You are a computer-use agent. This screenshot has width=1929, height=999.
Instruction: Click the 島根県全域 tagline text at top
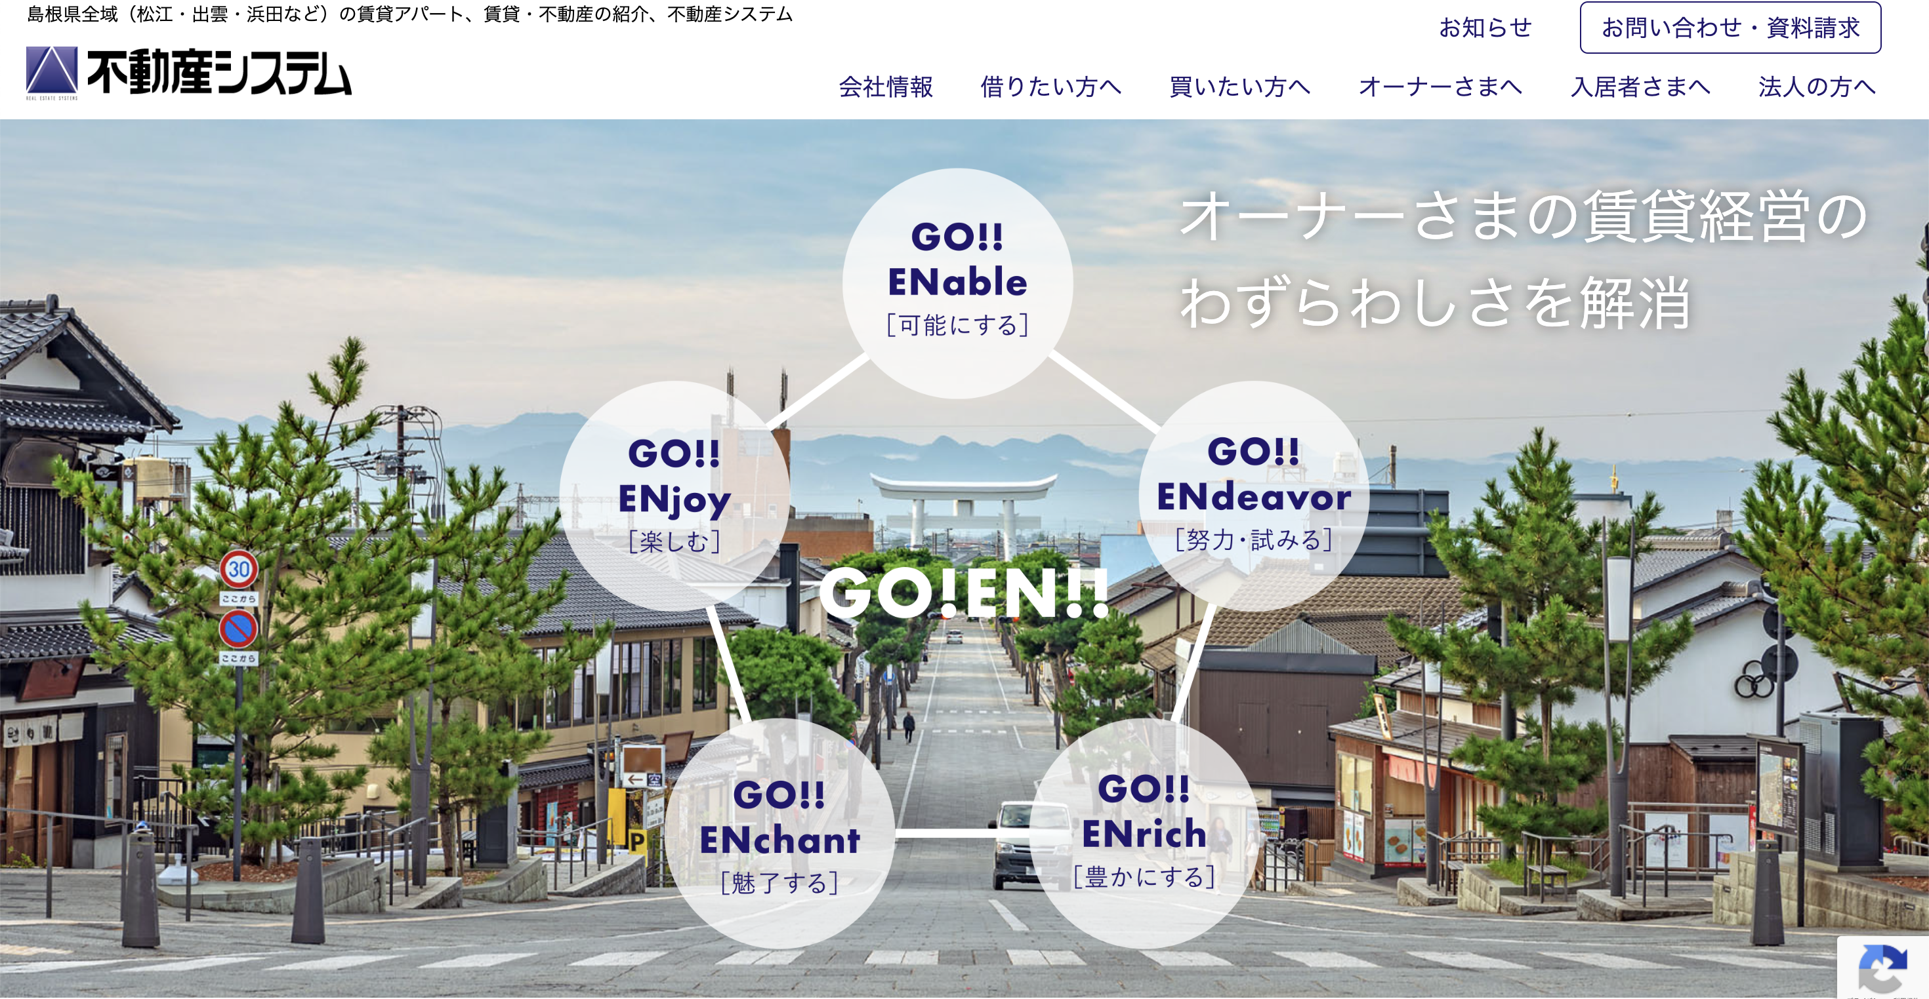409,14
